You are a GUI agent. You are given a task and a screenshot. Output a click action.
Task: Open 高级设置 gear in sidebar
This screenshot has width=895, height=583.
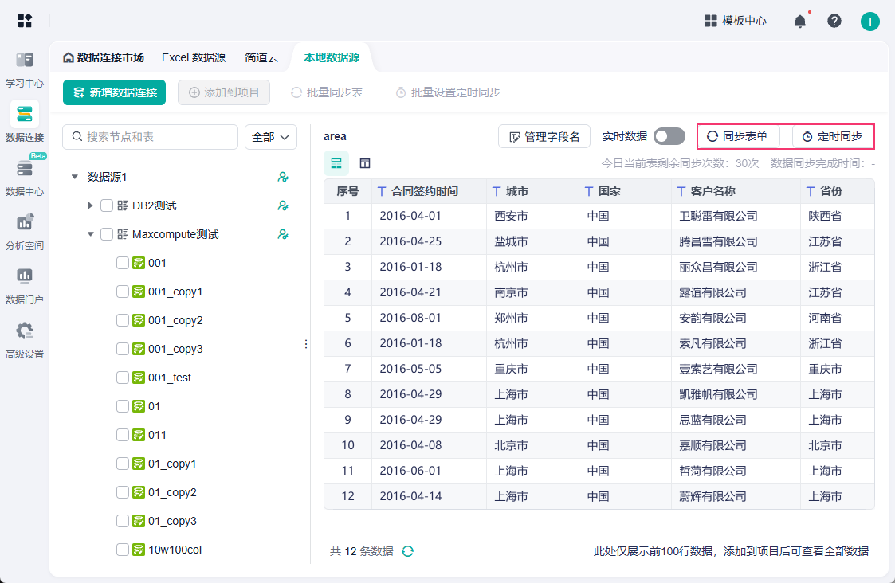coord(25,340)
